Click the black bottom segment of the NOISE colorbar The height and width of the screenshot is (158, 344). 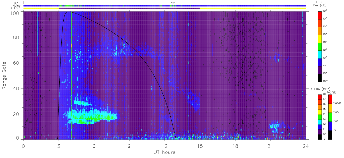330,134
